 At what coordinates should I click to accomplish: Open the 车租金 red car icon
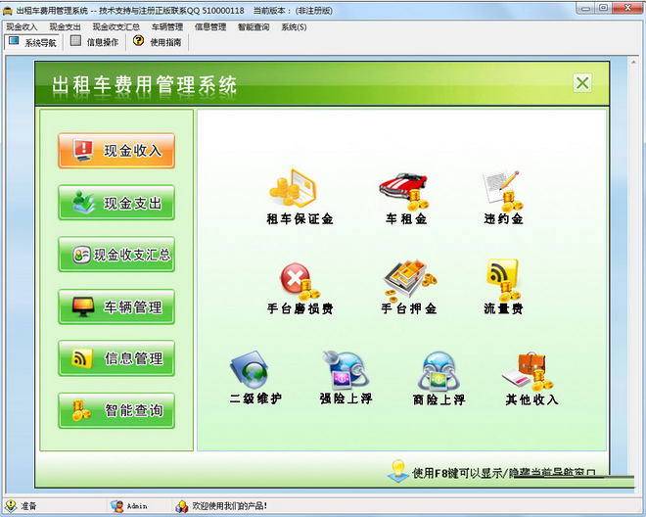pyautogui.click(x=404, y=191)
